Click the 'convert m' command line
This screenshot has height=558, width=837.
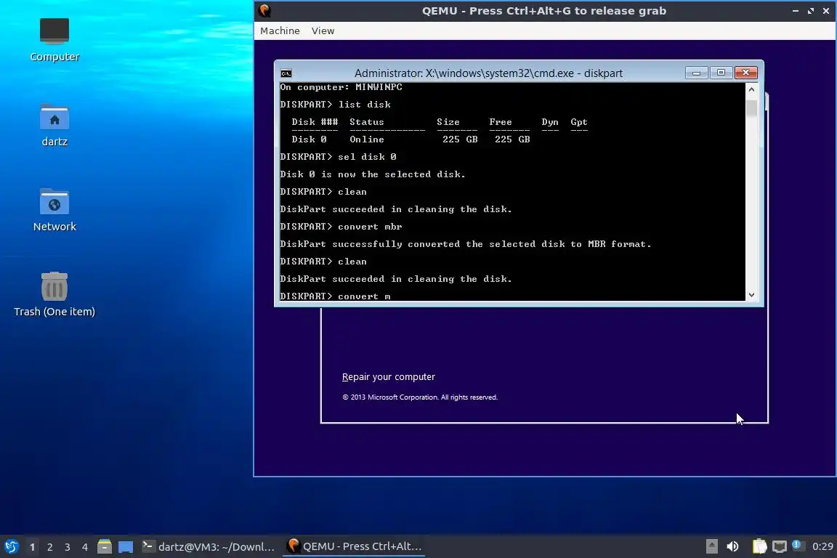click(x=335, y=296)
